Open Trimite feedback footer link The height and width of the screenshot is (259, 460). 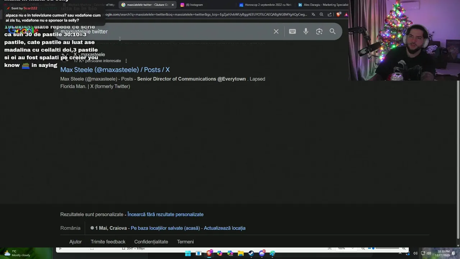108,242
